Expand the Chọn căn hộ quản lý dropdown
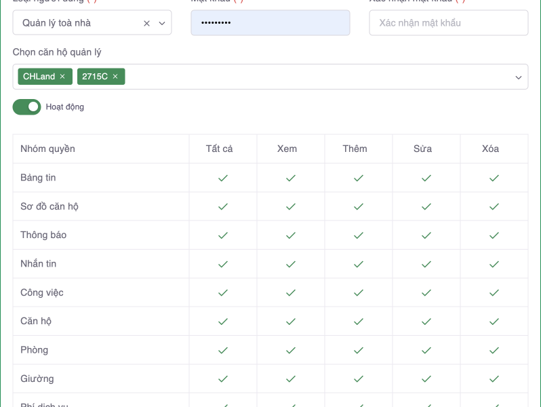The image size is (541, 407). 518,77
